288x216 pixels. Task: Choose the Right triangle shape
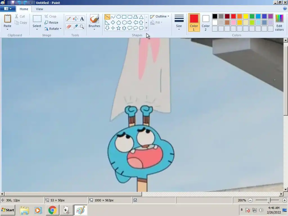point(107,22)
